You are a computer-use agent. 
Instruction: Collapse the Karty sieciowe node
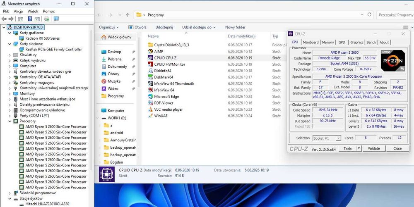(10, 44)
